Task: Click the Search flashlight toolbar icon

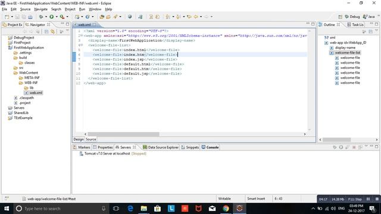Action: 115,17
